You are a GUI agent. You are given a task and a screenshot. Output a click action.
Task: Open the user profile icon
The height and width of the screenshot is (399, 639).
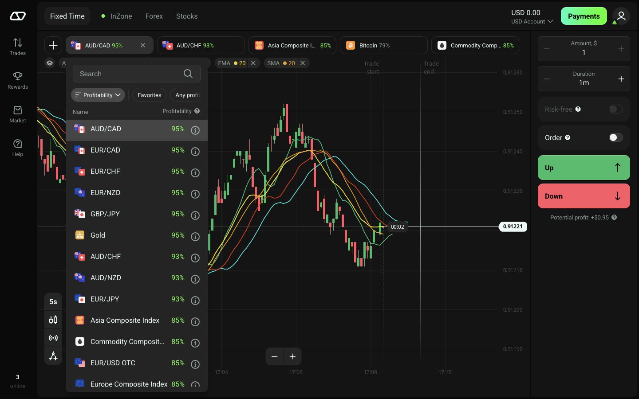tap(621, 16)
